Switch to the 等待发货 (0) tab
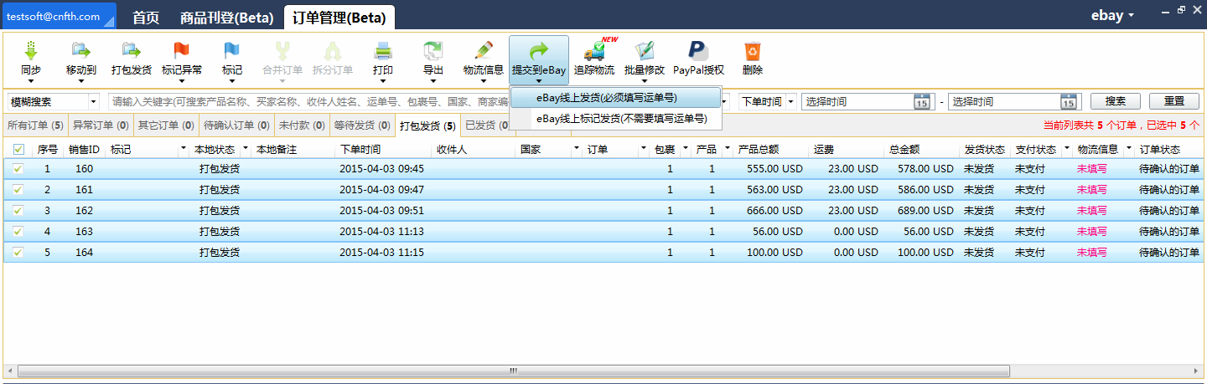The height and width of the screenshot is (384, 1207). pyautogui.click(x=362, y=125)
